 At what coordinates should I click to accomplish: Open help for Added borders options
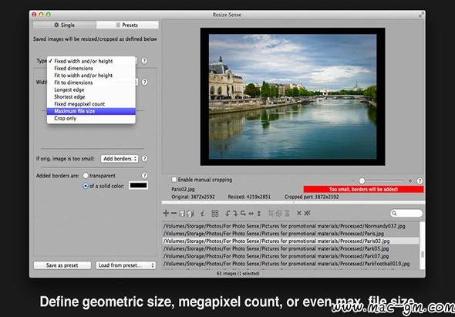144,175
